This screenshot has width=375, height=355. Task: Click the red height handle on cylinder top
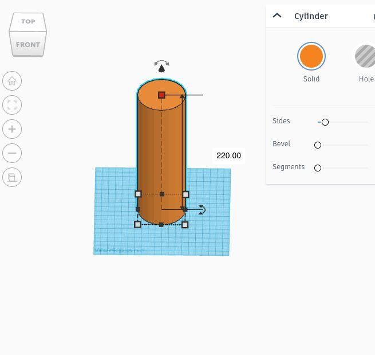tap(161, 95)
